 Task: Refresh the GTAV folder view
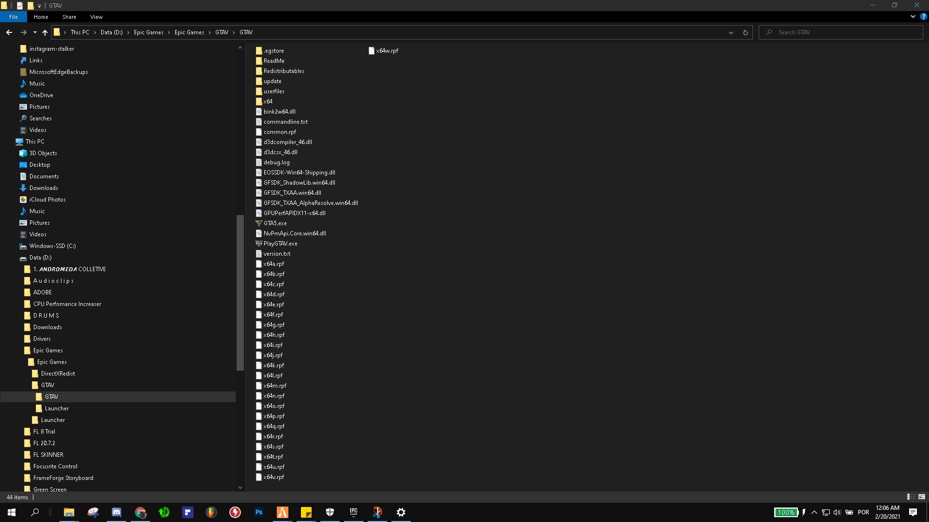click(745, 32)
